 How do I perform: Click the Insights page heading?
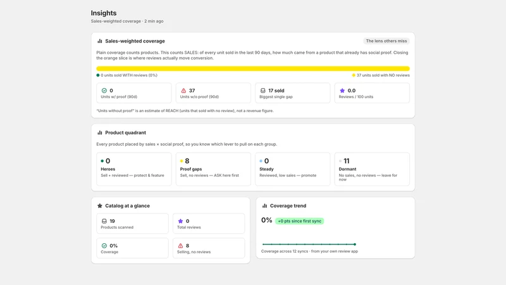coord(104,13)
